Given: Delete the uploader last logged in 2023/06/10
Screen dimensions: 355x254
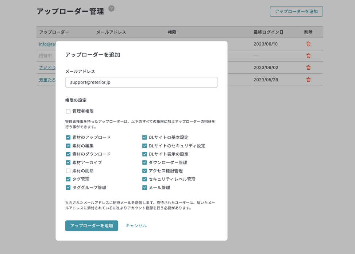Looking at the screenshot, I should tap(308, 44).
